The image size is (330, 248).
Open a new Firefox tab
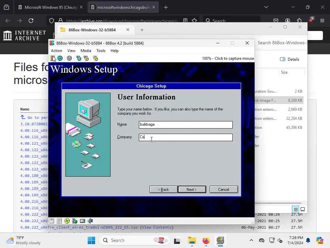pos(166,7)
